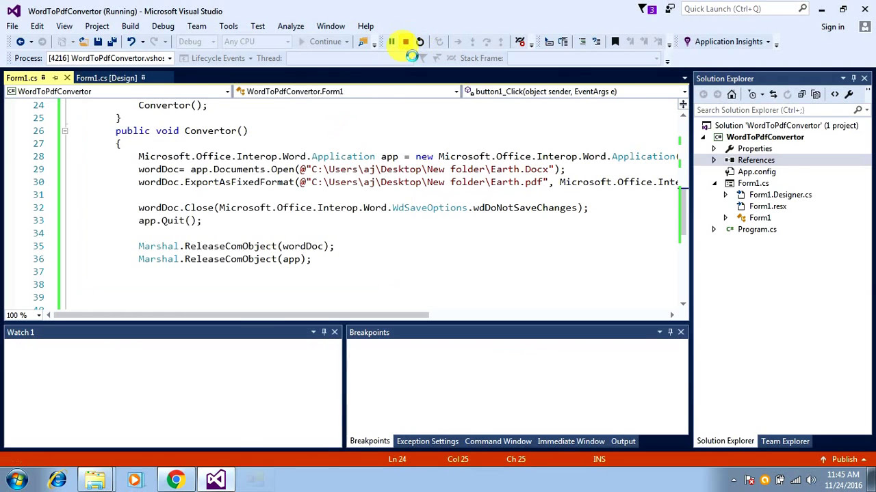Click the Save All icon

coord(112,42)
